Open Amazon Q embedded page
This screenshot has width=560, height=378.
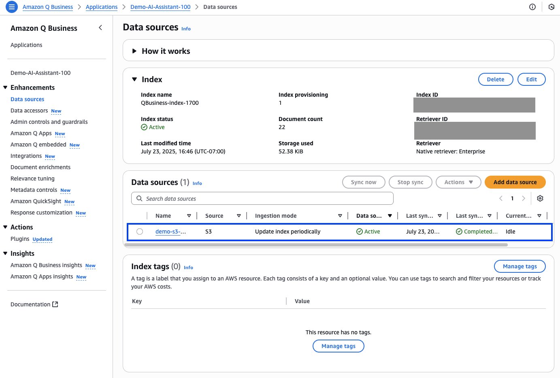tap(38, 144)
